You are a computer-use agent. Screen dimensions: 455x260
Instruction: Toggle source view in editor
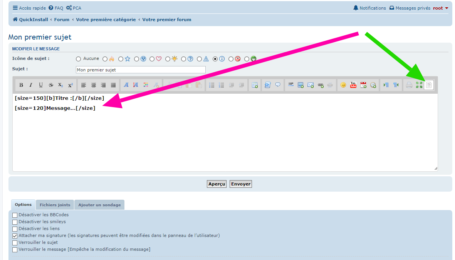429,85
